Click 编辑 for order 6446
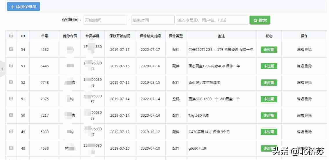329x160 pixels. (x=301, y=66)
